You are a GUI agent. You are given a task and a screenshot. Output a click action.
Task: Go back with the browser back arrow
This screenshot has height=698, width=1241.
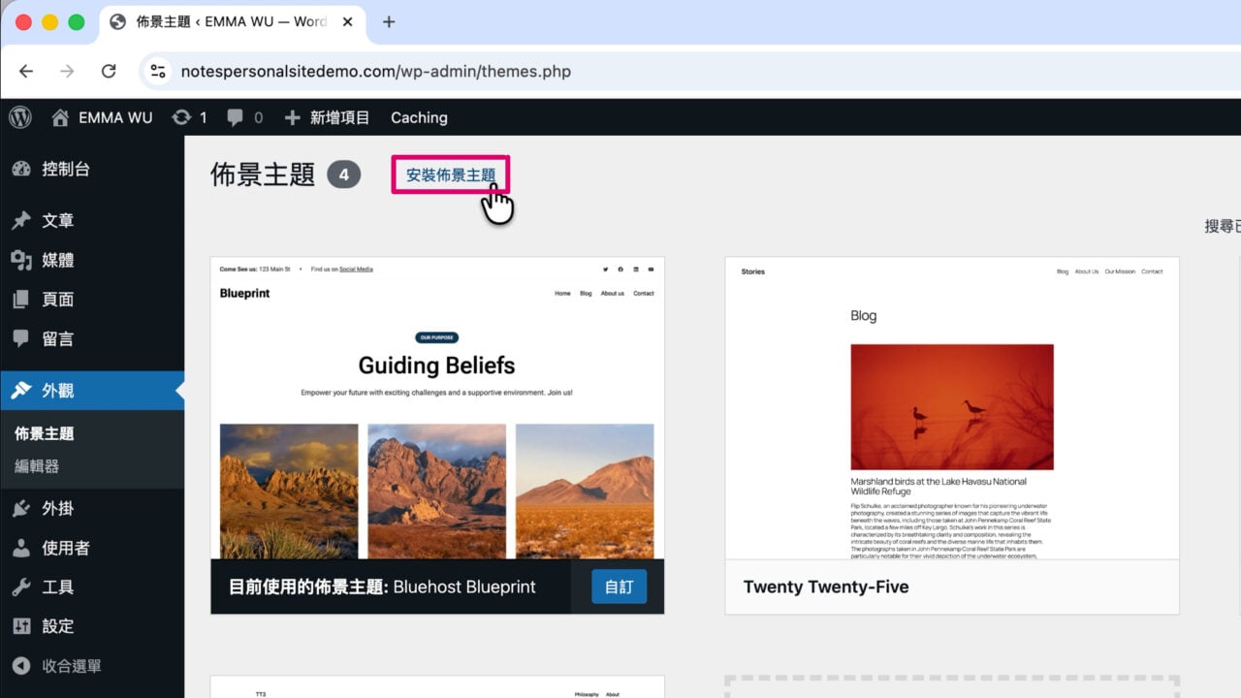point(26,71)
